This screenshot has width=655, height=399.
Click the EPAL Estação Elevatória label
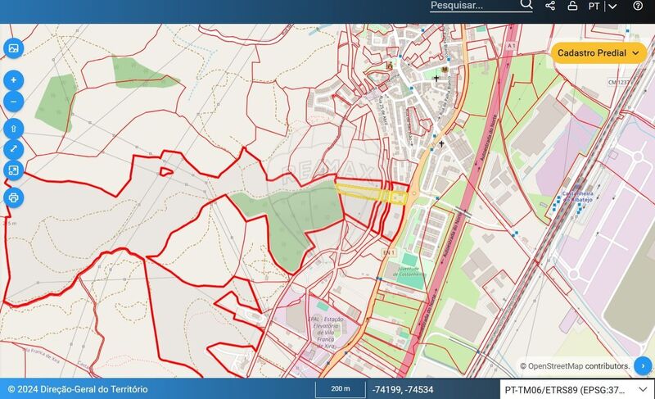[326, 332]
